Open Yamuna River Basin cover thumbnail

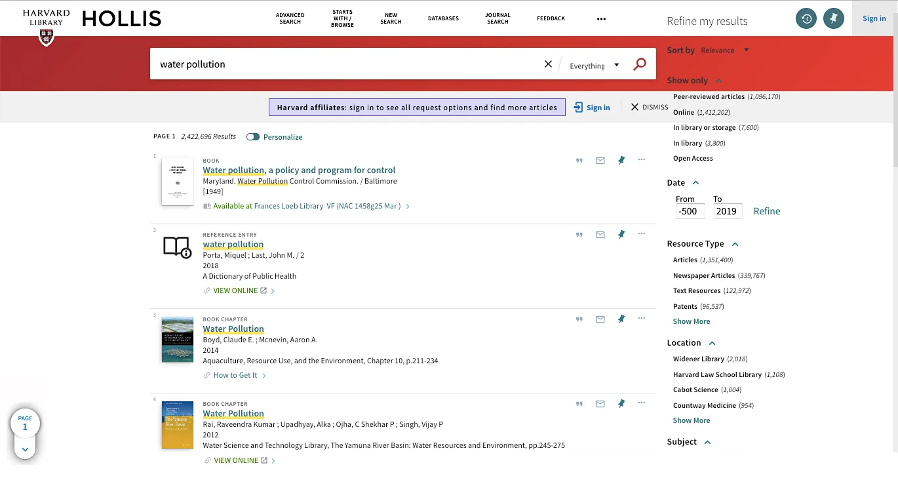(178, 425)
